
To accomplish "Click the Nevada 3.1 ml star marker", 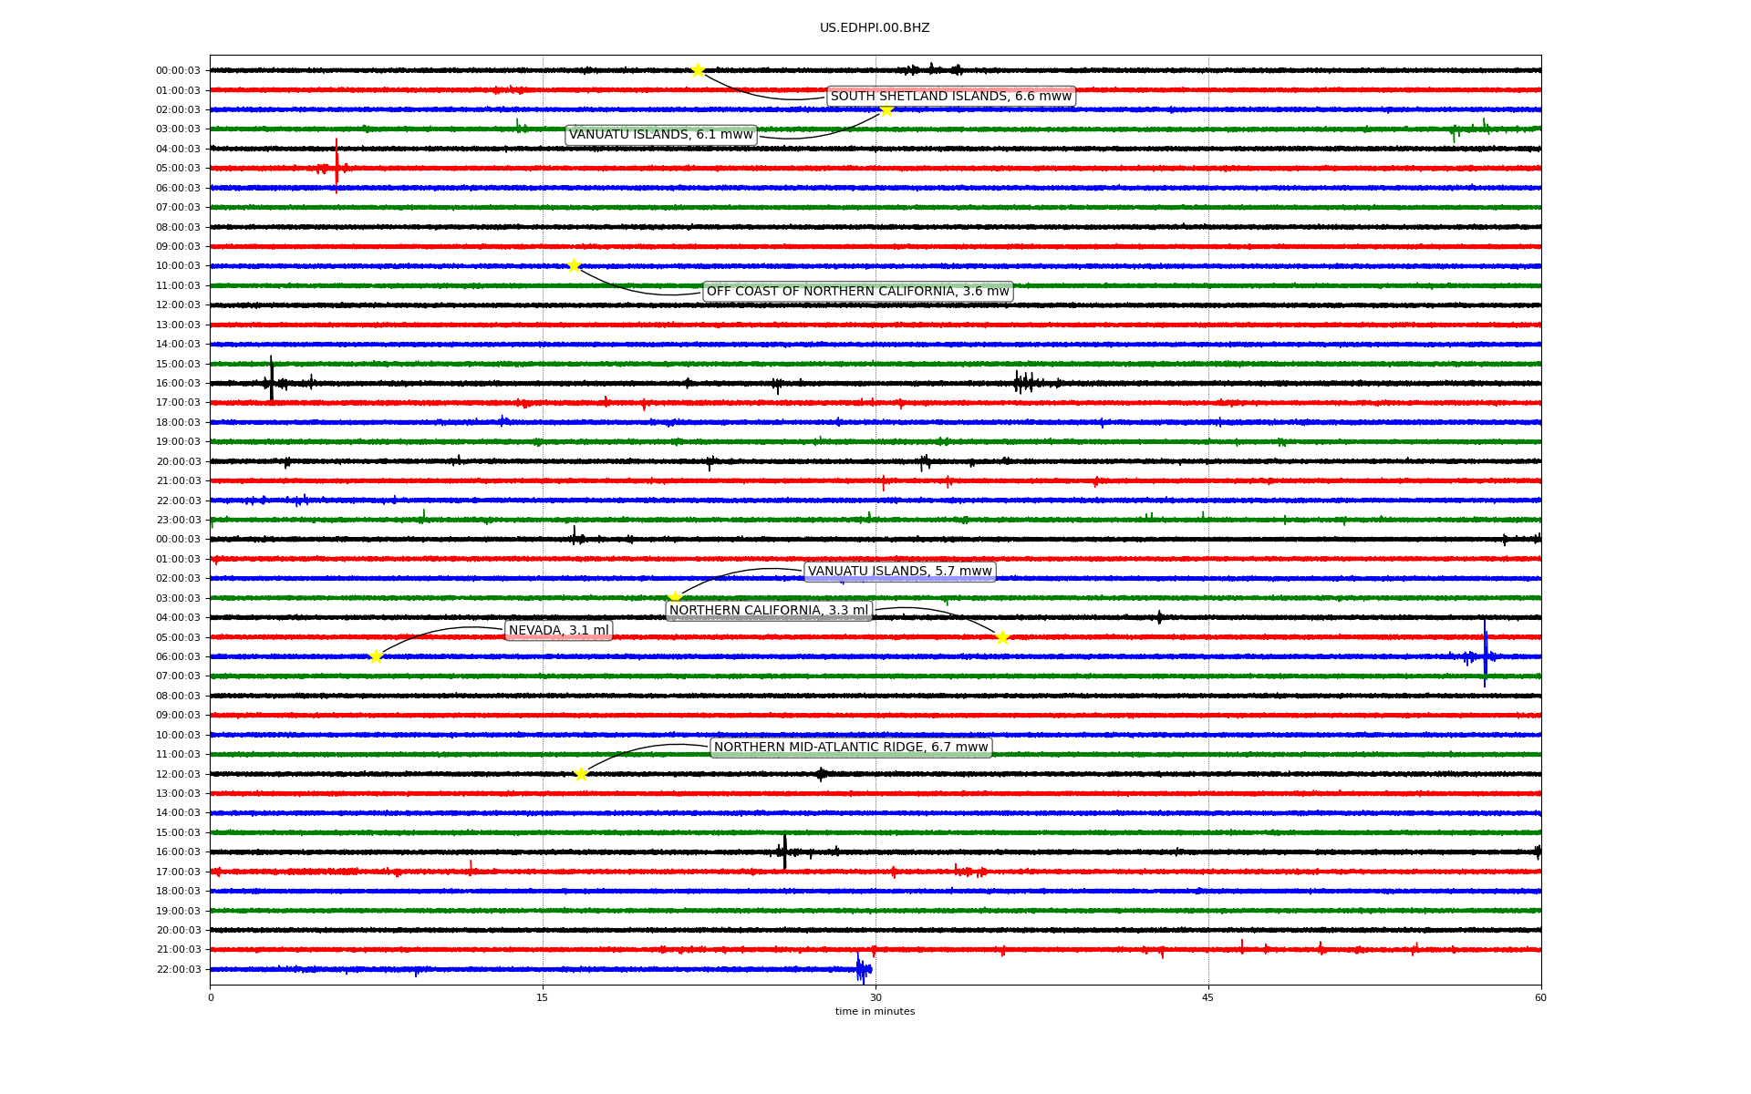I will pos(376,656).
